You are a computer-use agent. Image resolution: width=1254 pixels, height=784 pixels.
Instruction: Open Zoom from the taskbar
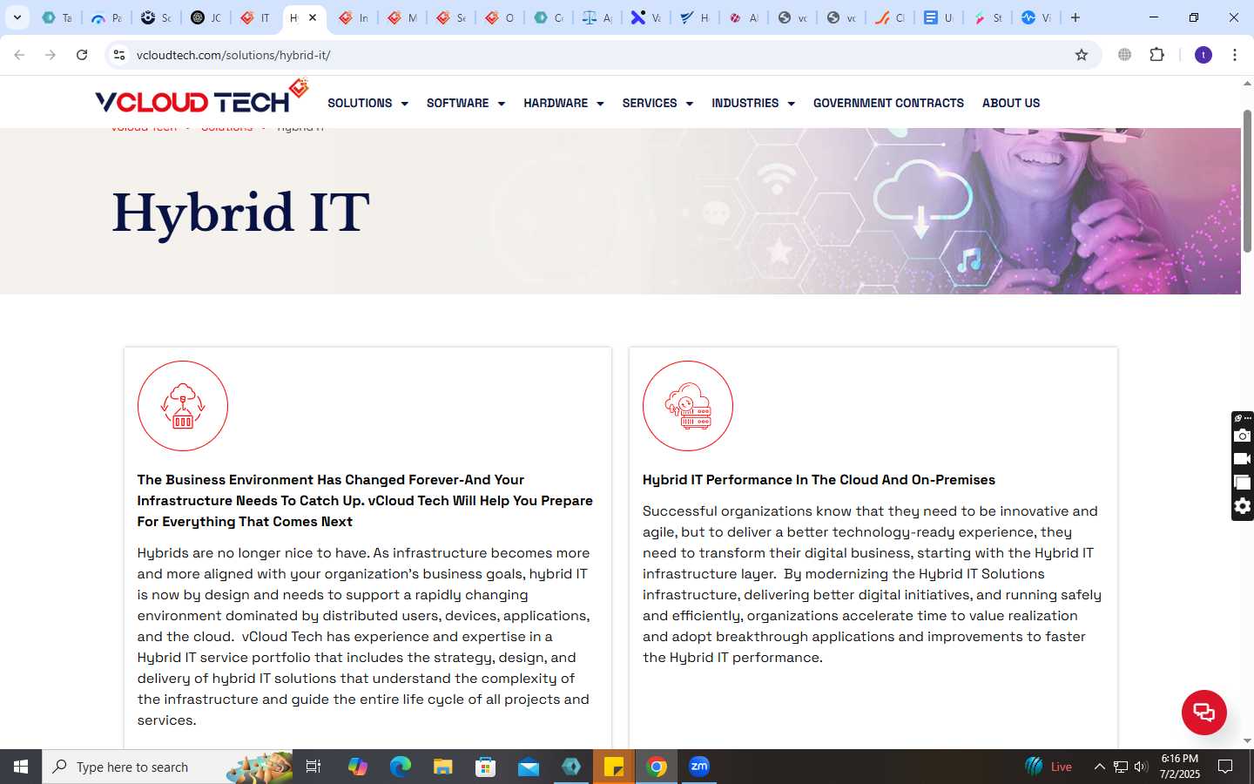point(699,767)
